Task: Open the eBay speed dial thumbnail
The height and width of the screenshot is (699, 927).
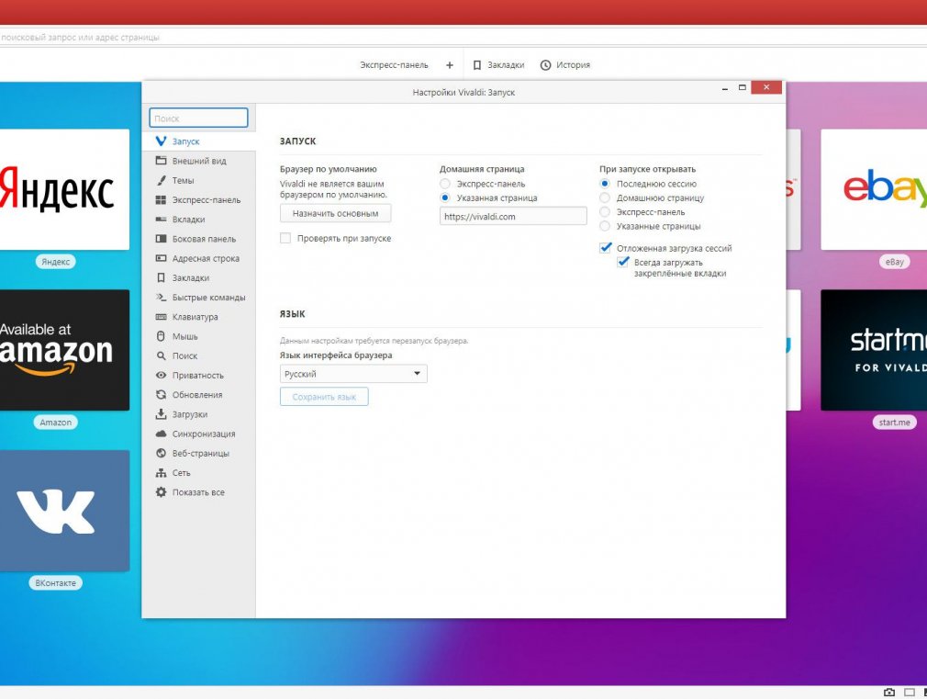Action: coord(874,189)
